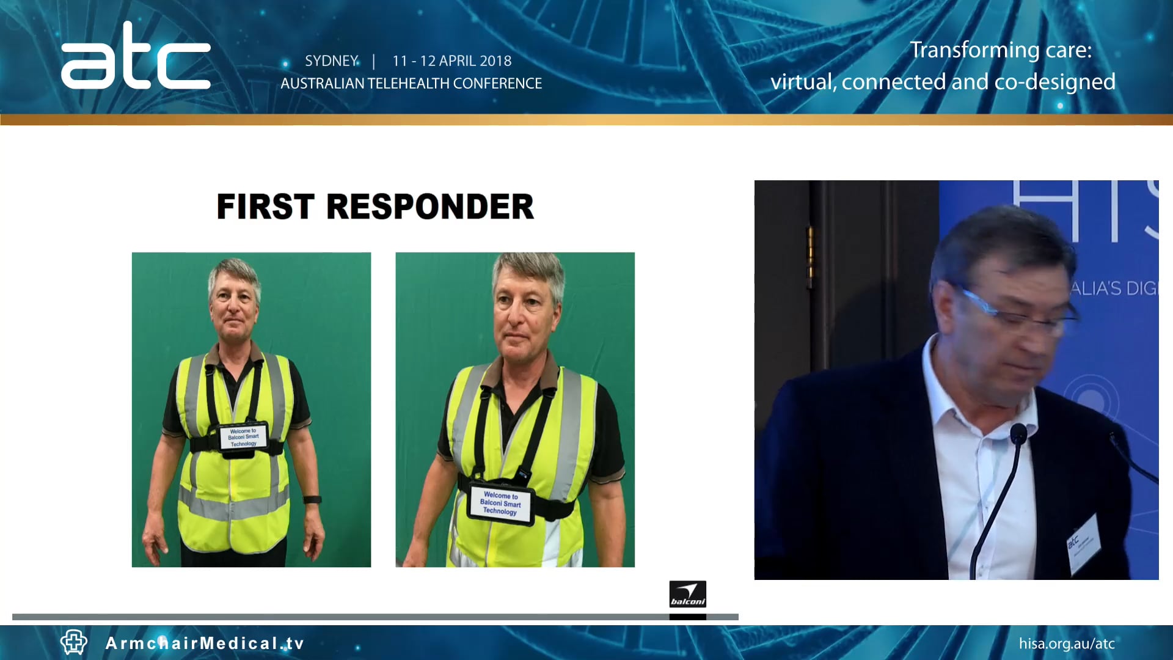Viewport: 1173px width, 660px height.
Task: Click the grey progress bar below the slide
Action: [x=367, y=617]
